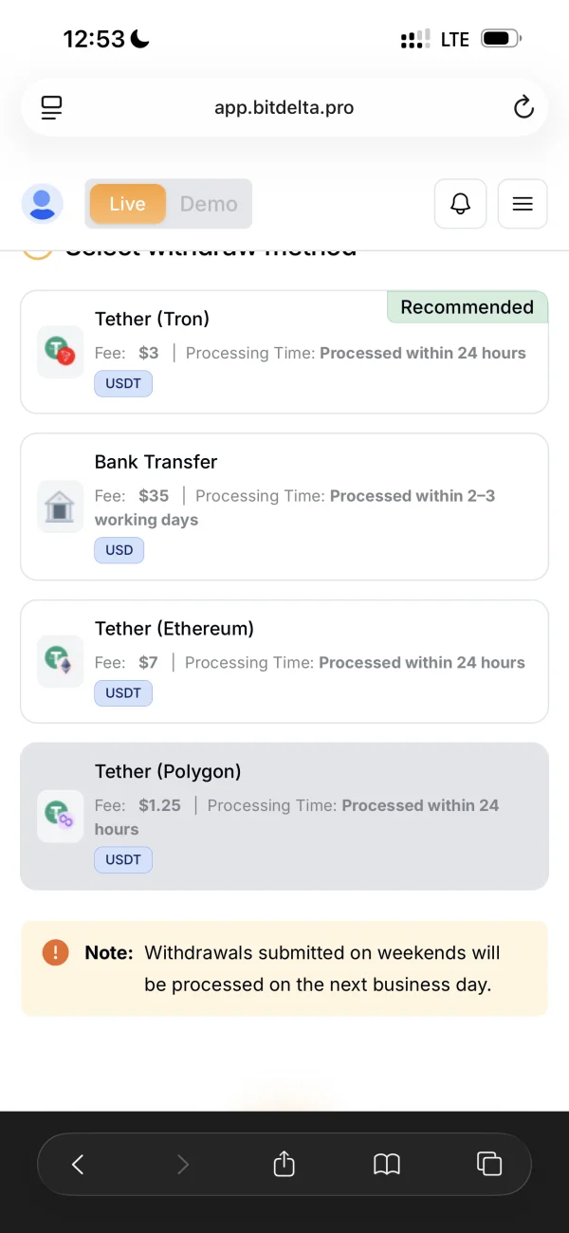This screenshot has width=569, height=1233.
Task: Open the browser page settings icon
Action: point(51,107)
